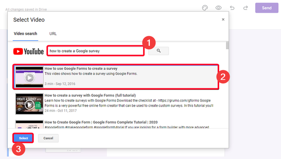Screen dimensions: 281x159
Task: Click the undo arrow icon
Action: click(232, 8)
